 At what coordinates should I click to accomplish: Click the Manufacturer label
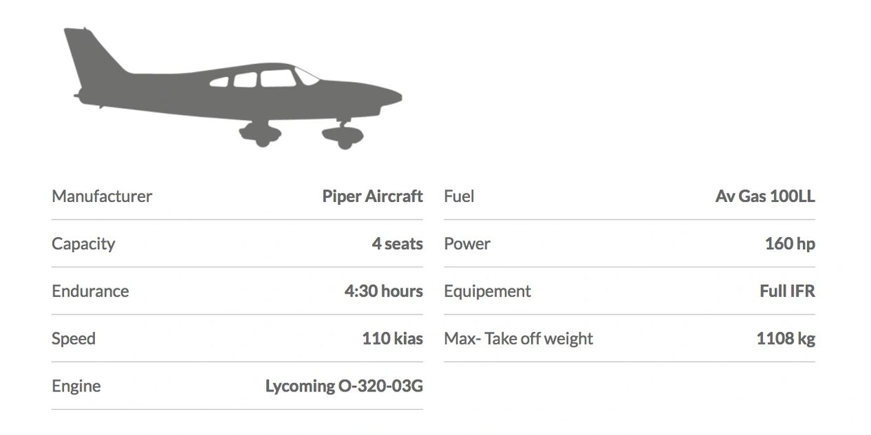102,196
